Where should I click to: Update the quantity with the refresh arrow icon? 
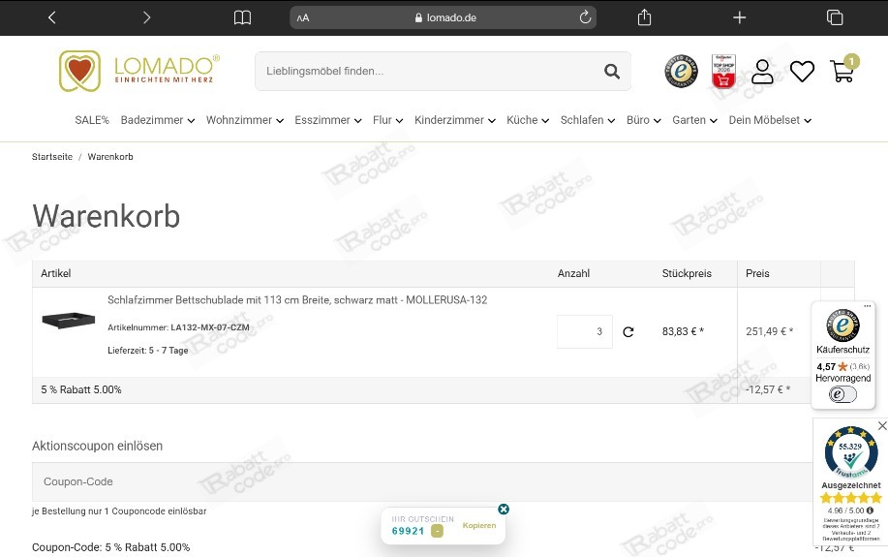coord(628,332)
